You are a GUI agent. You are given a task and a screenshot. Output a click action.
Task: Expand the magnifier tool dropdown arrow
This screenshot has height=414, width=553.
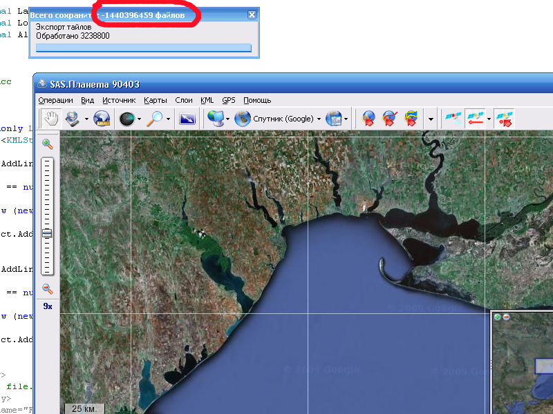click(x=169, y=119)
